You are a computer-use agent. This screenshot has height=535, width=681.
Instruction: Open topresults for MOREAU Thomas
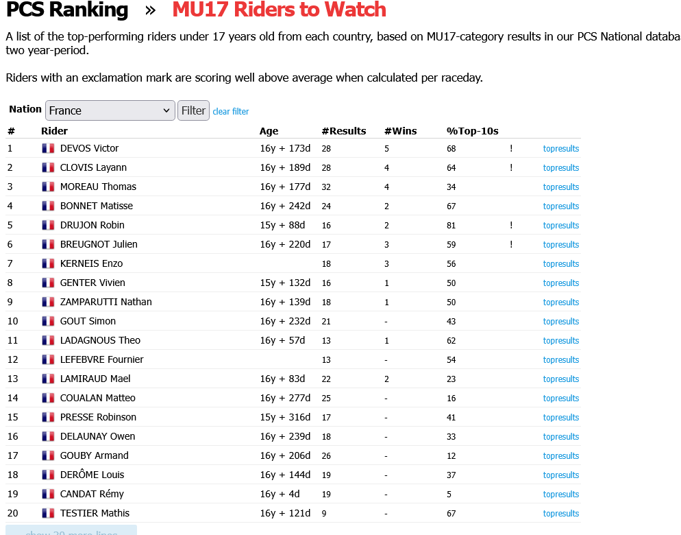(x=560, y=187)
